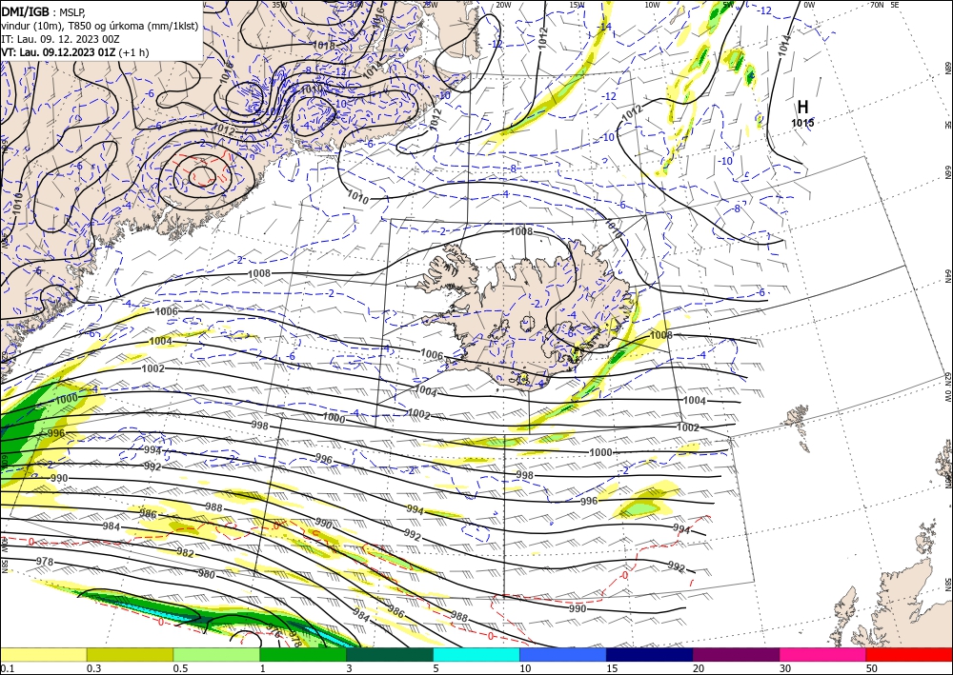Viewport: 953px width, 675px height.
Task: Click the '1015' pressure value under H
Action: [802, 123]
